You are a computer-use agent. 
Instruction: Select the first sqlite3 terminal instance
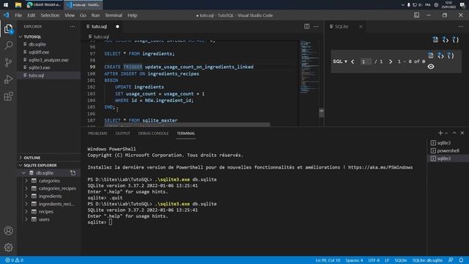click(x=448, y=143)
